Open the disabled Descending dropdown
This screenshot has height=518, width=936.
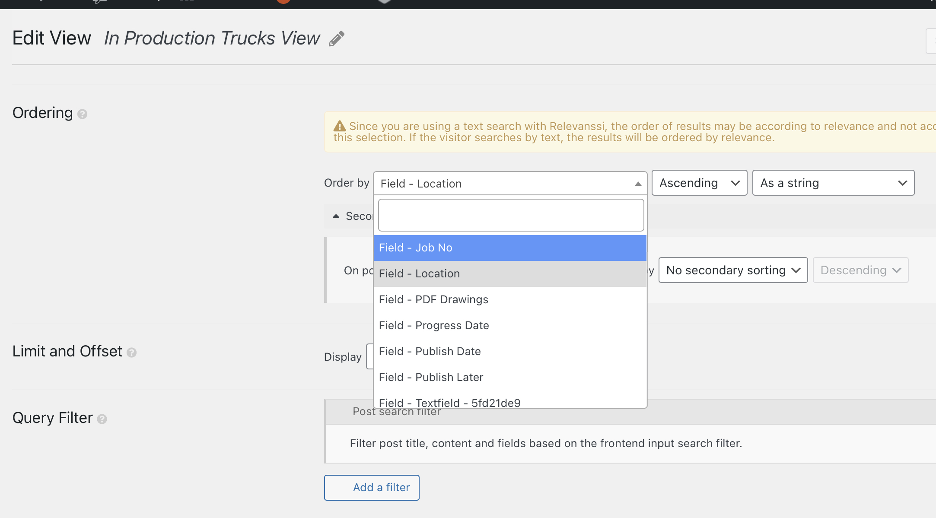(x=860, y=270)
